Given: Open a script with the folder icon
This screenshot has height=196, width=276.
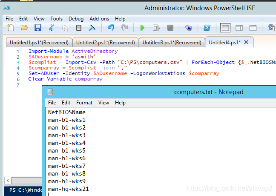Looking at the screenshot, I should [x=24, y=28].
